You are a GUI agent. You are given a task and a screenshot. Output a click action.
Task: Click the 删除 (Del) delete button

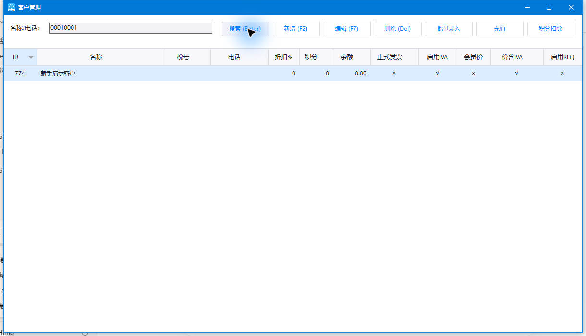(x=398, y=29)
